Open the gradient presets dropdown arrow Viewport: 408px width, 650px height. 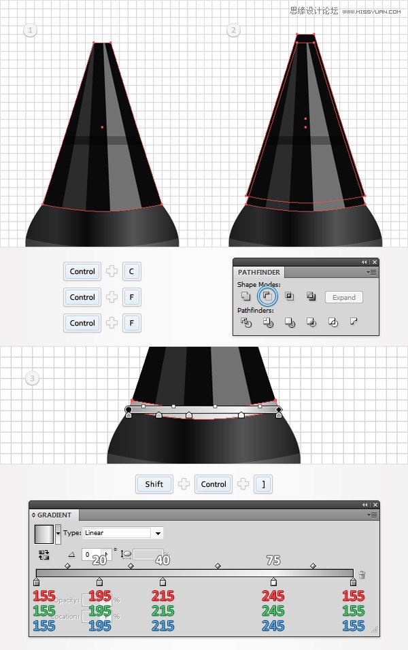[58, 534]
